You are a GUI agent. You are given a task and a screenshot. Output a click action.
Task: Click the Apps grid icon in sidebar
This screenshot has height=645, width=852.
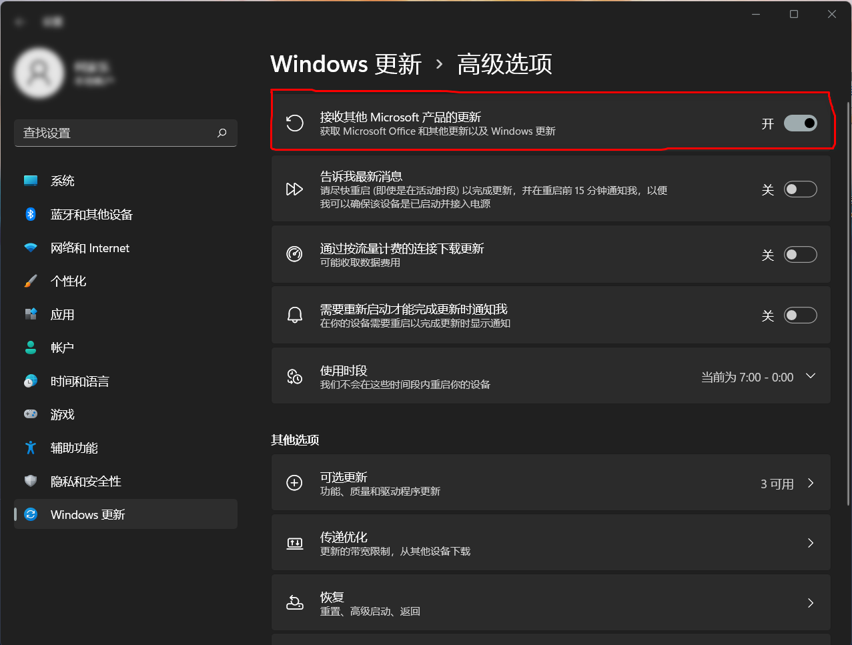click(31, 314)
